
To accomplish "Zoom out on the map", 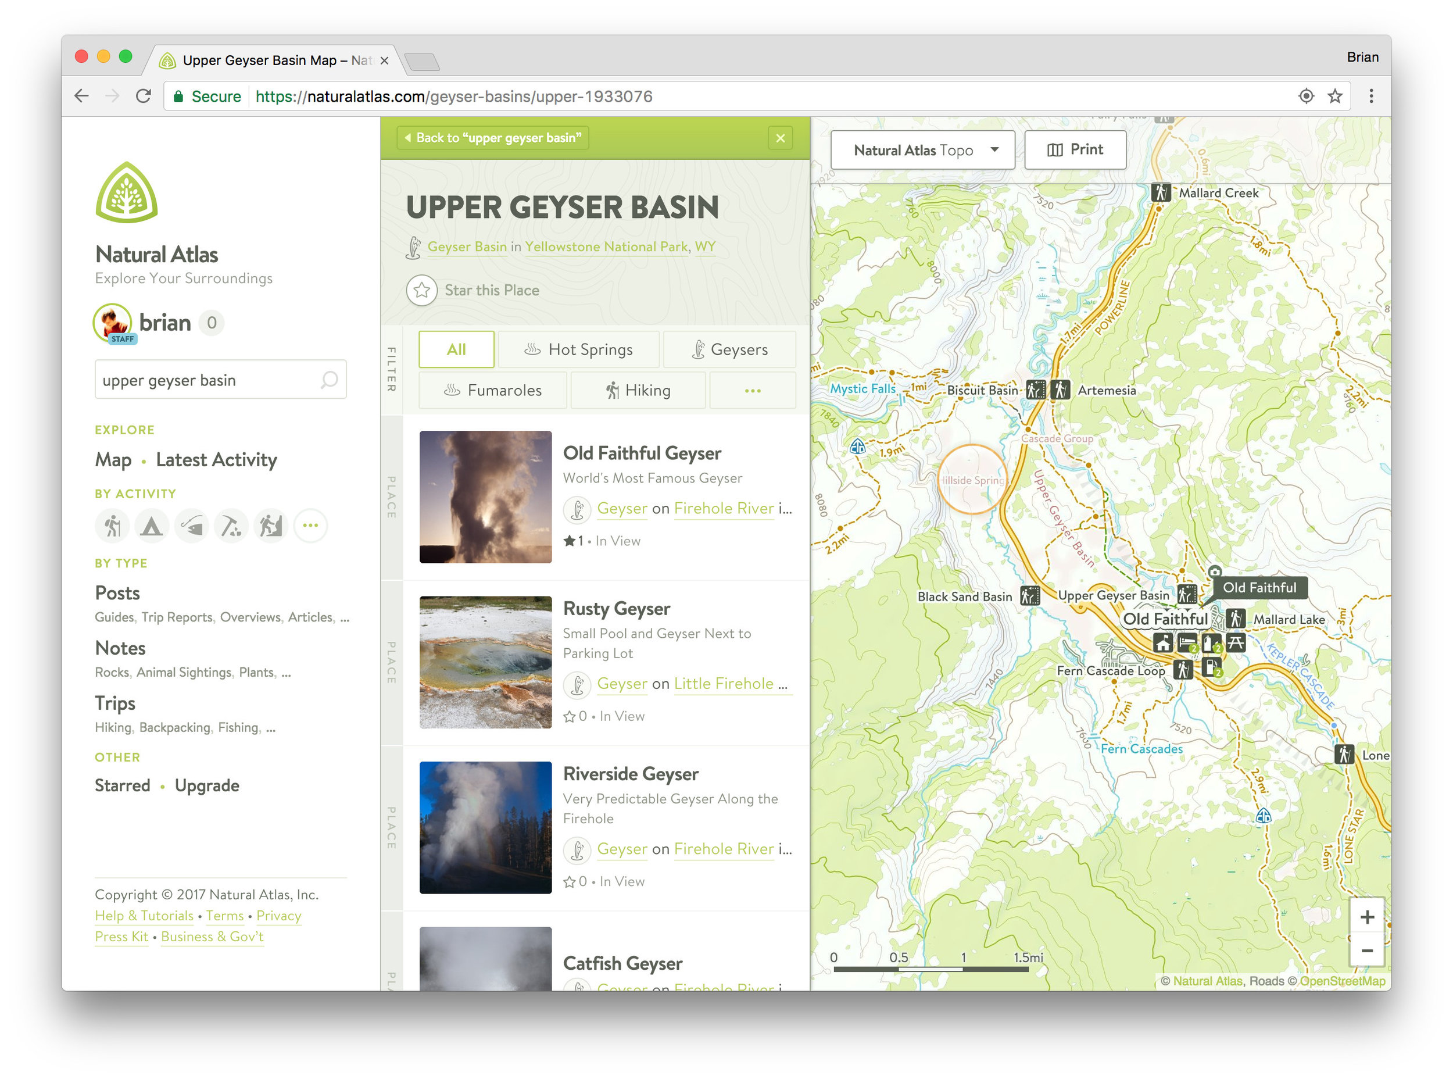I will pyautogui.click(x=1368, y=951).
